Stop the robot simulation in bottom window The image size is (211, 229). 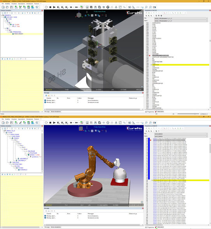pyautogui.click(x=50, y=123)
